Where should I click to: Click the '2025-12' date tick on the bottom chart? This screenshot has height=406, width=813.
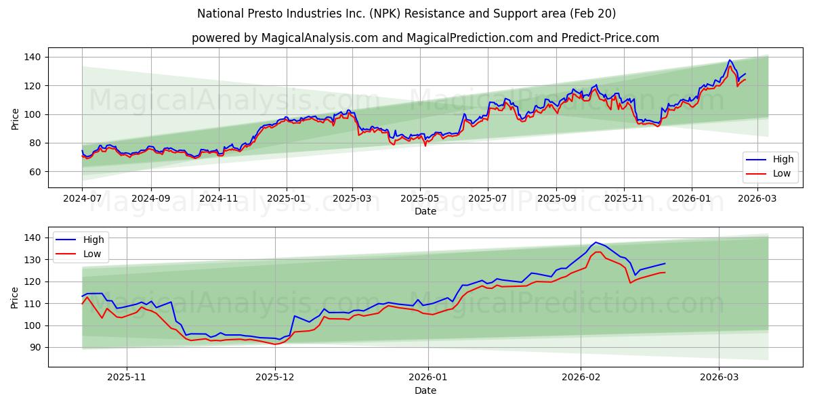275,379
